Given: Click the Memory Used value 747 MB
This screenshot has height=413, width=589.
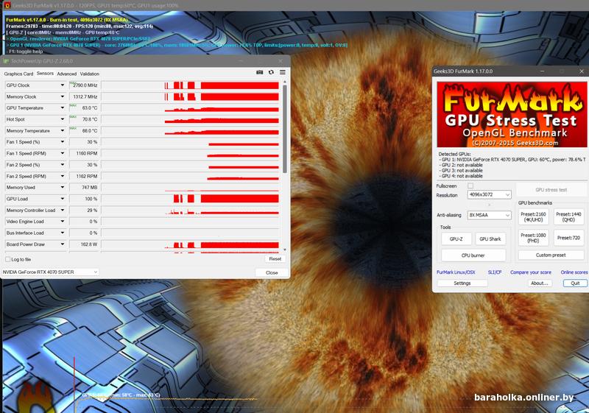Looking at the screenshot, I should pos(83,187).
